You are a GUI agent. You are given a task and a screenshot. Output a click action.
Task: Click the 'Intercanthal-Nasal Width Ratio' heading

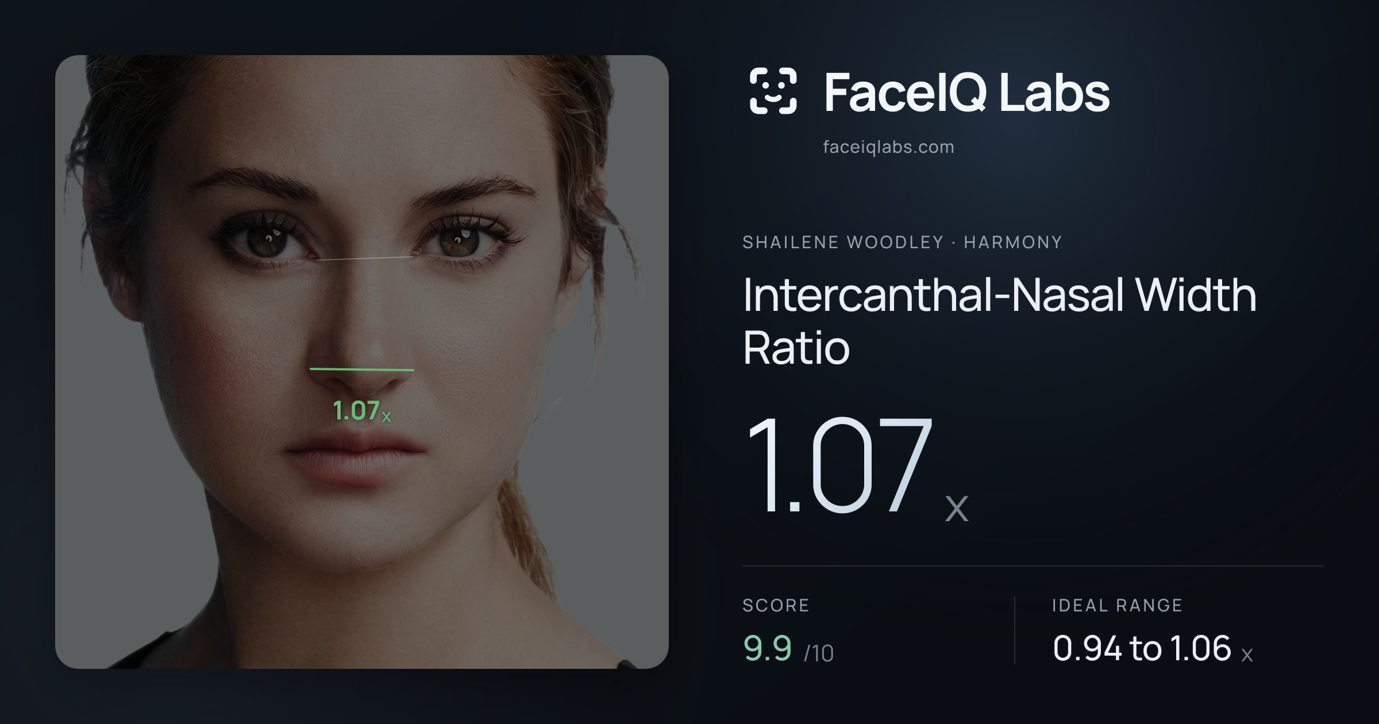999,321
